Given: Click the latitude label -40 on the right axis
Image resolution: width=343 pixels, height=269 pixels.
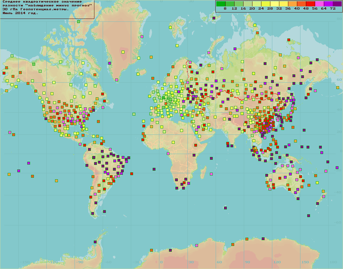Looking at the screenshot, I should (x=338, y=192).
